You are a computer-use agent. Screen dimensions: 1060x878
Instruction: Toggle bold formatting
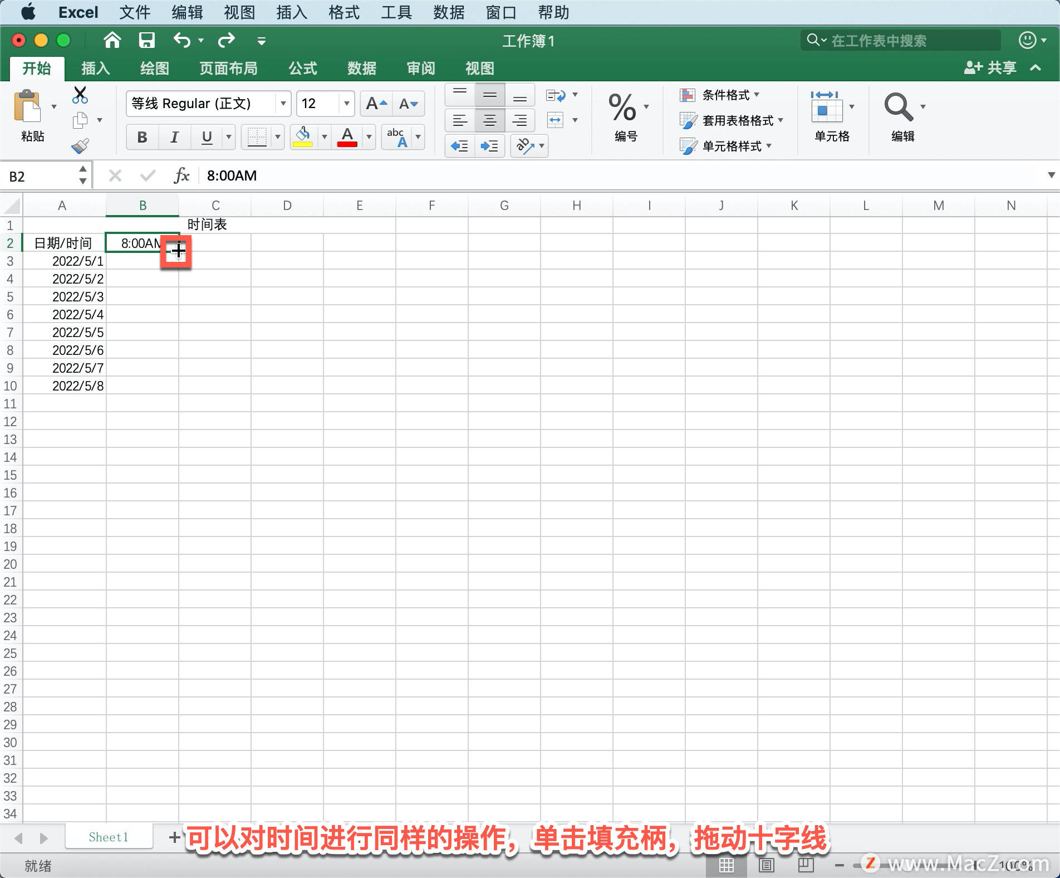(x=141, y=137)
